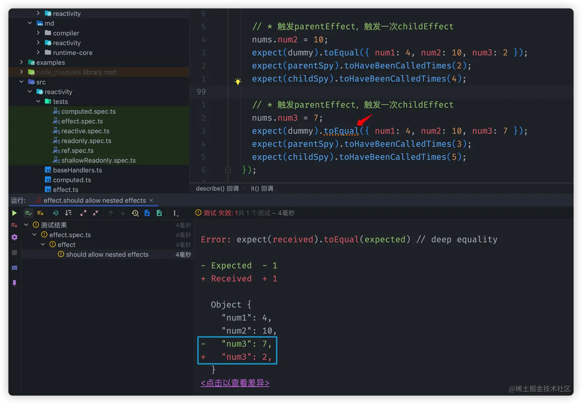Click the "num3": 7, expected line in output

point(246,344)
